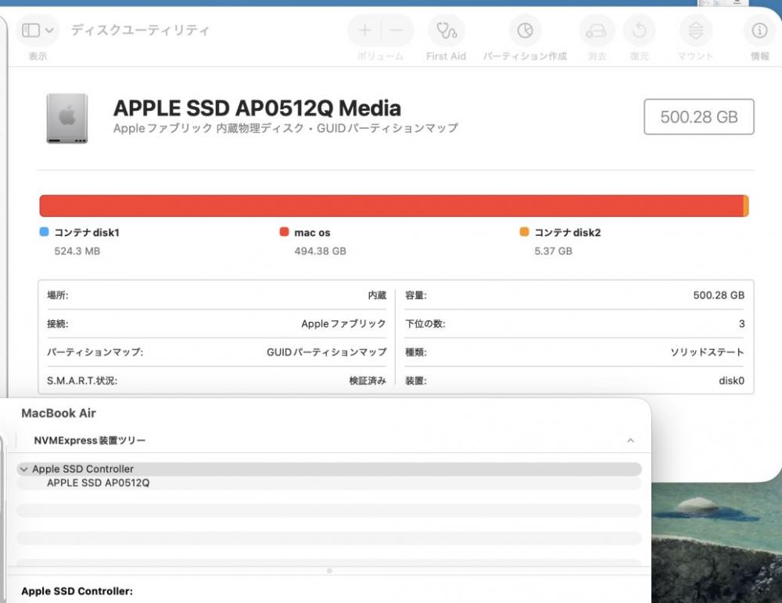Screen dimensions: 782x603
Task: Click the パーティション作成 pie chart icon
Action: pyautogui.click(x=525, y=30)
